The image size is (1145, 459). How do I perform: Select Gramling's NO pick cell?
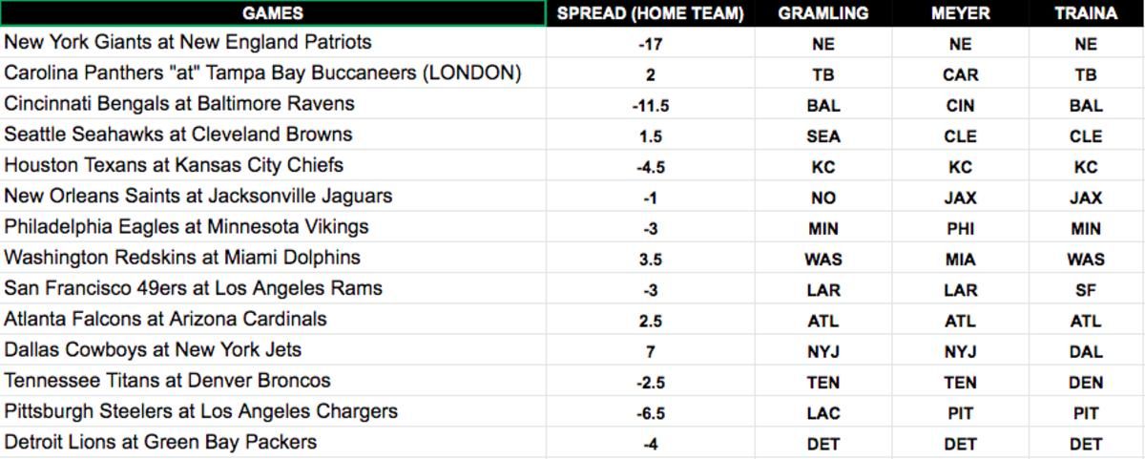[x=823, y=198]
